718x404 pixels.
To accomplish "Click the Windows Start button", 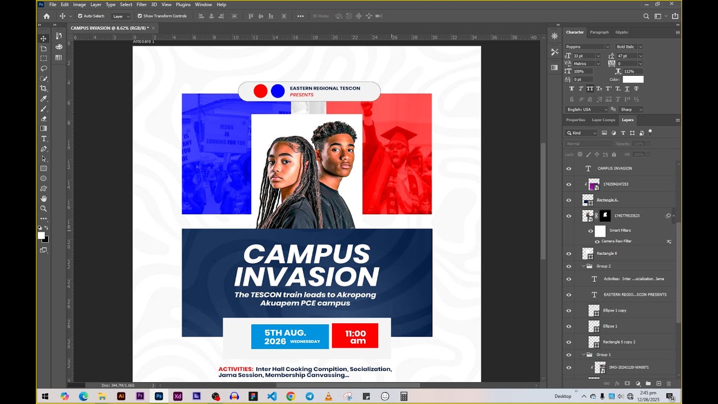I will point(45,396).
